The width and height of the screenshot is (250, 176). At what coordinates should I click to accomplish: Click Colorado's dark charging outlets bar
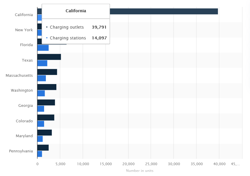point(46,118)
